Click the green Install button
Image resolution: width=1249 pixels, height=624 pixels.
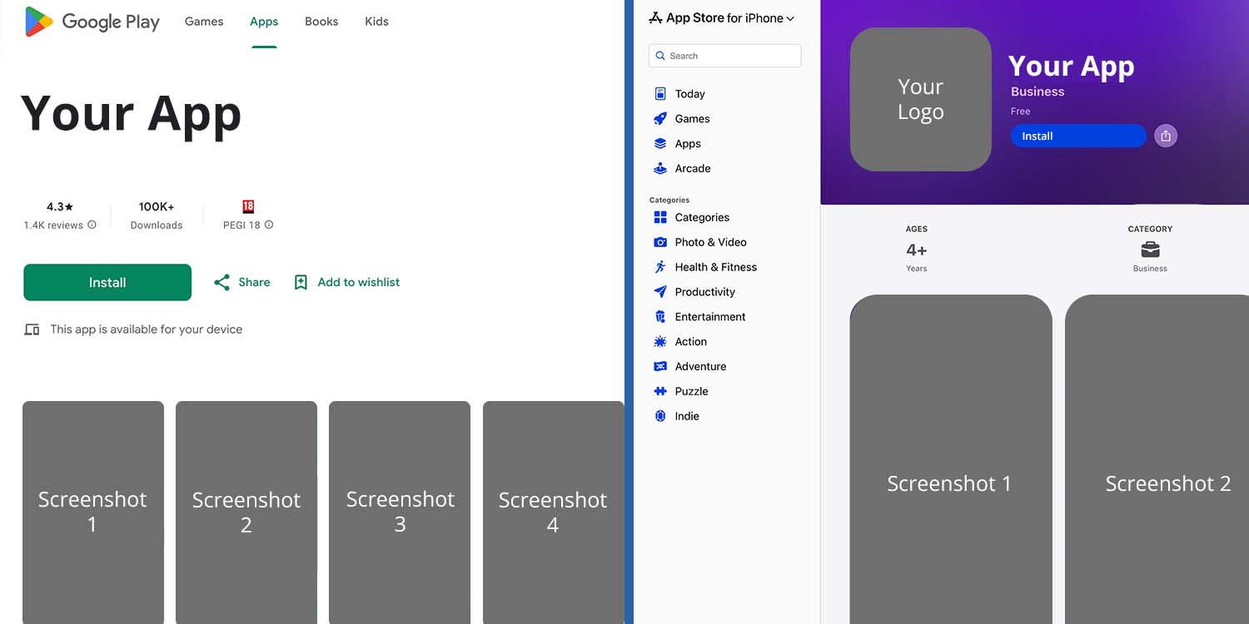pos(107,282)
